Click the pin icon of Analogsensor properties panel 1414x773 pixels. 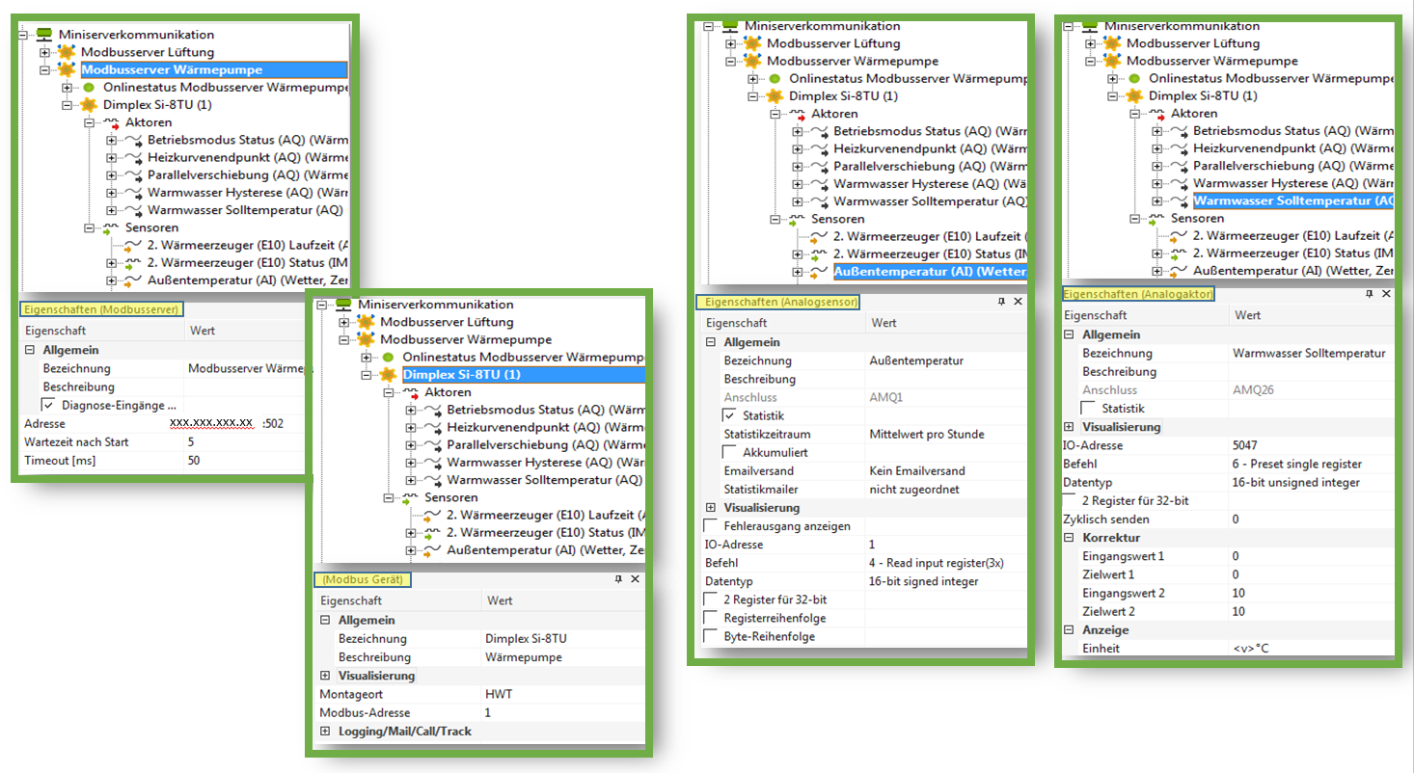pyautogui.click(x=1000, y=303)
